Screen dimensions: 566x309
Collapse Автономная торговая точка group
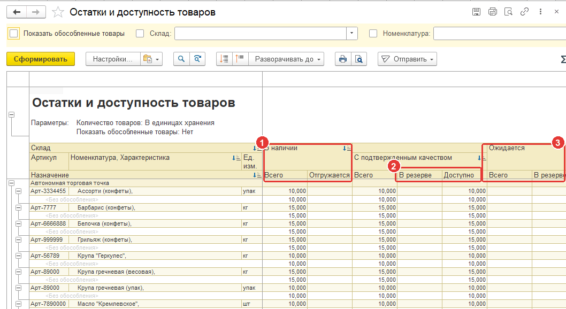pos(12,183)
